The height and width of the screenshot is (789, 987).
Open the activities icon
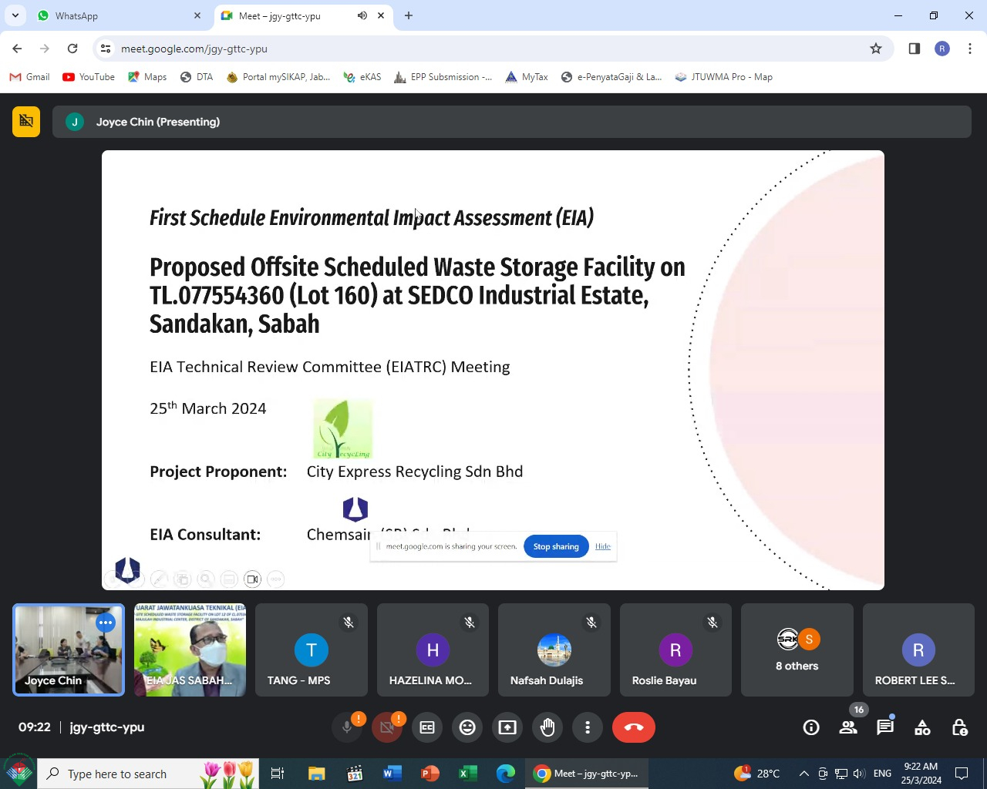point(922,727)
